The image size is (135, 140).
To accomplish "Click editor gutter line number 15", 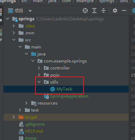I will [133, 75].
